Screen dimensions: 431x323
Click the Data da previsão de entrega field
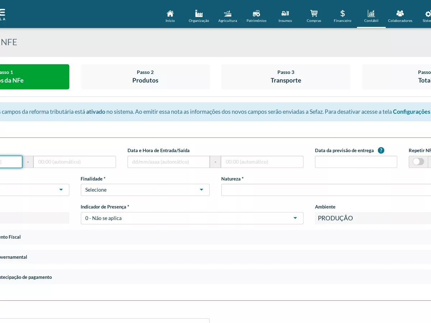[x=356, y=162]
